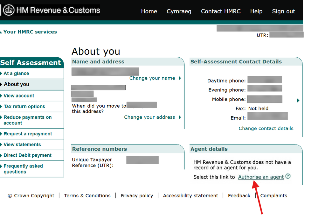Open Terms & Conditions footer link
318x219 pixels.
tap(87, 196)
